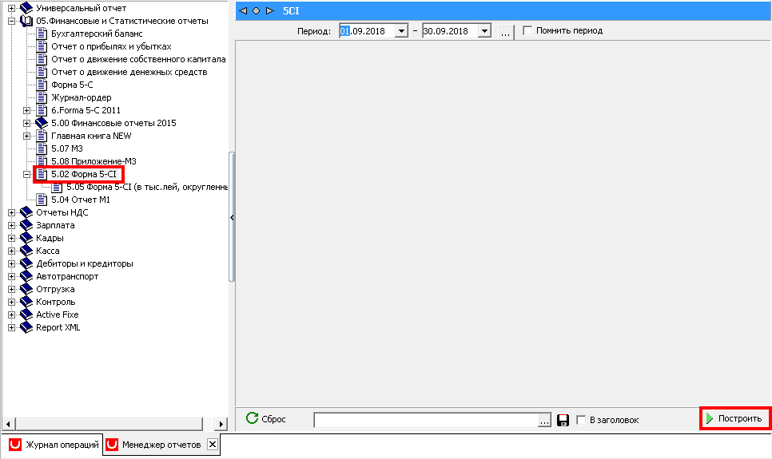Viewport: 772px width, 459px height.
Task: Click the circle icon in 5CI header
Action: click(x=256, y=11)
